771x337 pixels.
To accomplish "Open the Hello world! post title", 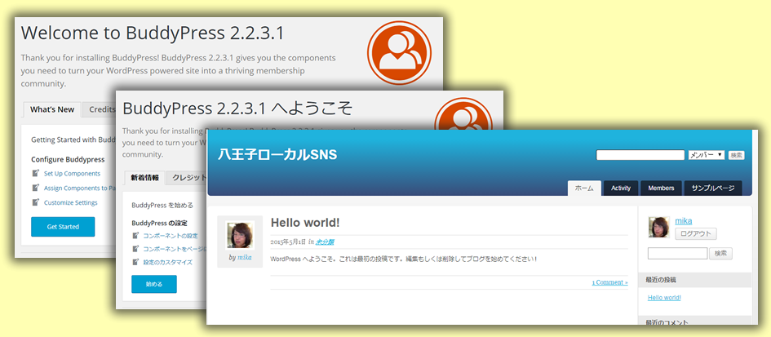I will 305,223.
